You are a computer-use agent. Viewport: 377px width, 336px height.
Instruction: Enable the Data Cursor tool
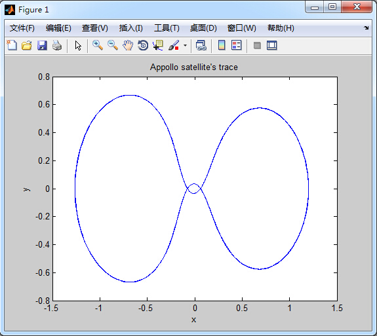(158, 45)
